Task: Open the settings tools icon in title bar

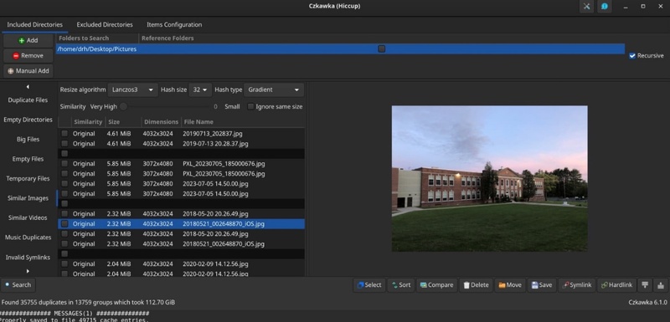Action: click(586, 7)
